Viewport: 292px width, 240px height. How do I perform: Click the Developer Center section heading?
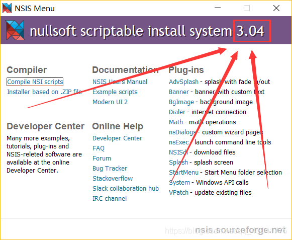[x=45, y=126]
